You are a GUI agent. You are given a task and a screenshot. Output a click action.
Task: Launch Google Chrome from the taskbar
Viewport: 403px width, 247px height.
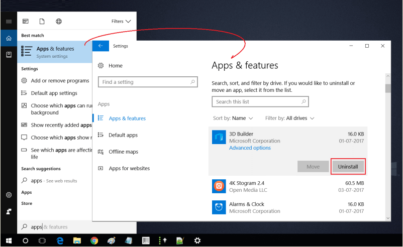coord(94,240)
